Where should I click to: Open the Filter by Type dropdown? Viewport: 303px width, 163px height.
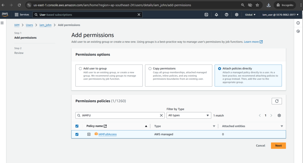click(x=189, y=115)
